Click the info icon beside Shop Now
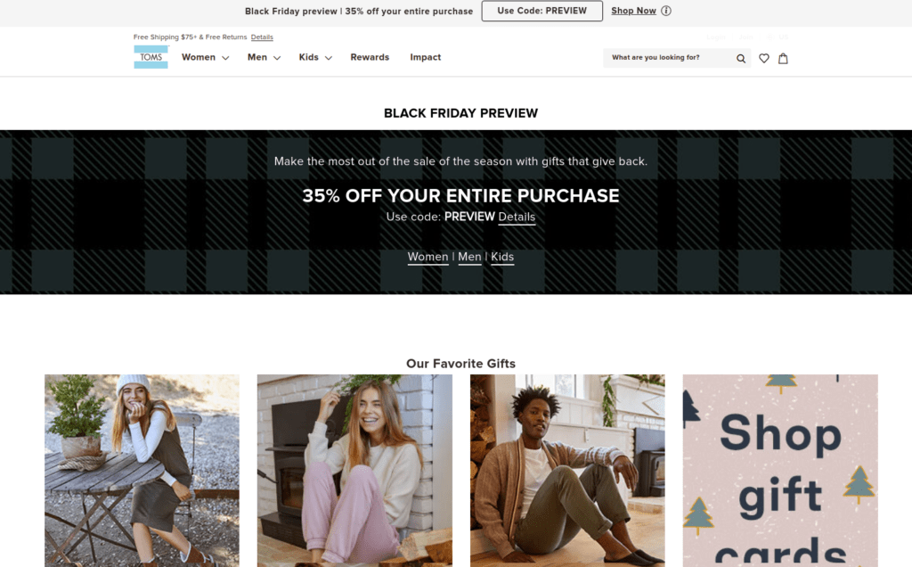912x567 pixels. click(666, 11)
